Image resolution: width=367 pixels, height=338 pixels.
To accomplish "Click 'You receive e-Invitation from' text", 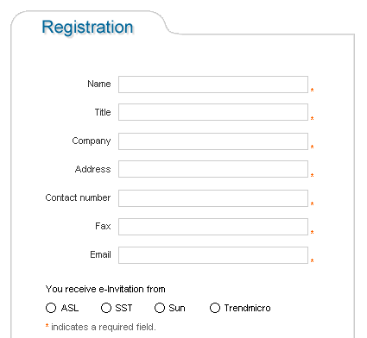I will tap(105, 289).
